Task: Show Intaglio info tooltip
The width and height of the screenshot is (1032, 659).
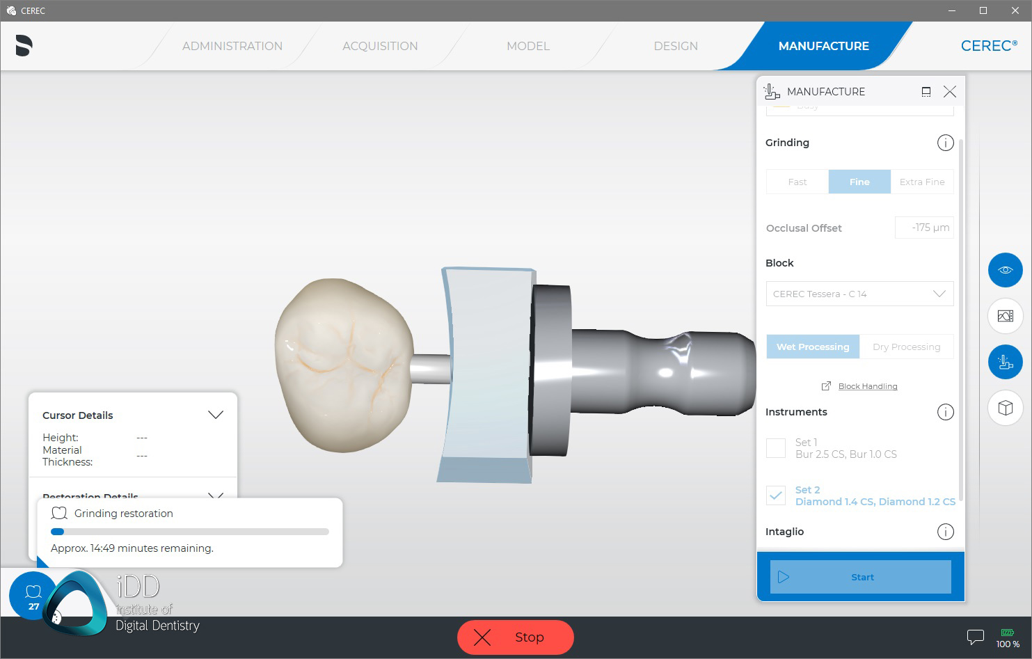Action: pyautogui.click(x=945, y=532)
